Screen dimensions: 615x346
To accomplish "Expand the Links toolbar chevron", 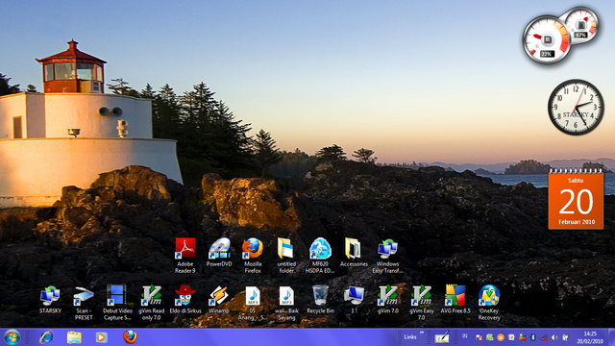I will point(422,334).
